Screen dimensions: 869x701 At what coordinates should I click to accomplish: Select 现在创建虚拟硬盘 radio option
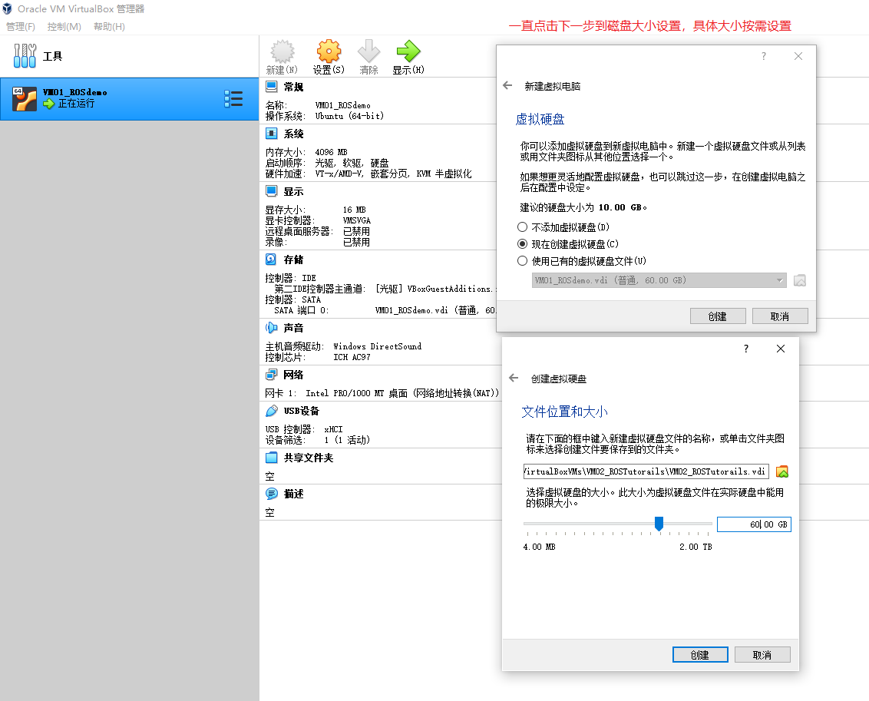coord(523,243)
